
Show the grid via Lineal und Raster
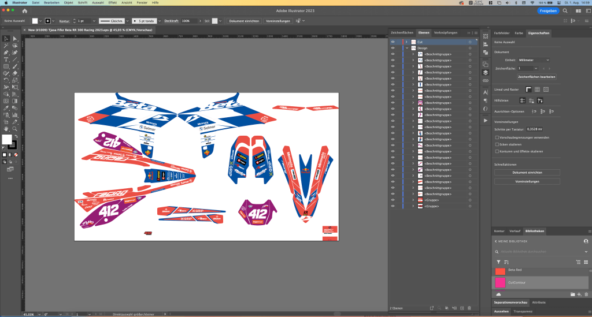click(x=537, y=89)
